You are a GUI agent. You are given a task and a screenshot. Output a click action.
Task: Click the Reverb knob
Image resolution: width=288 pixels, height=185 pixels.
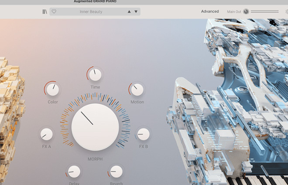click(x=116, y=172)
